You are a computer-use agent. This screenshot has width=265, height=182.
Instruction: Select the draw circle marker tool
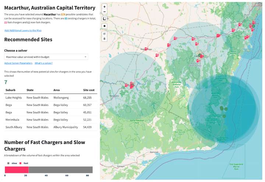105,26
